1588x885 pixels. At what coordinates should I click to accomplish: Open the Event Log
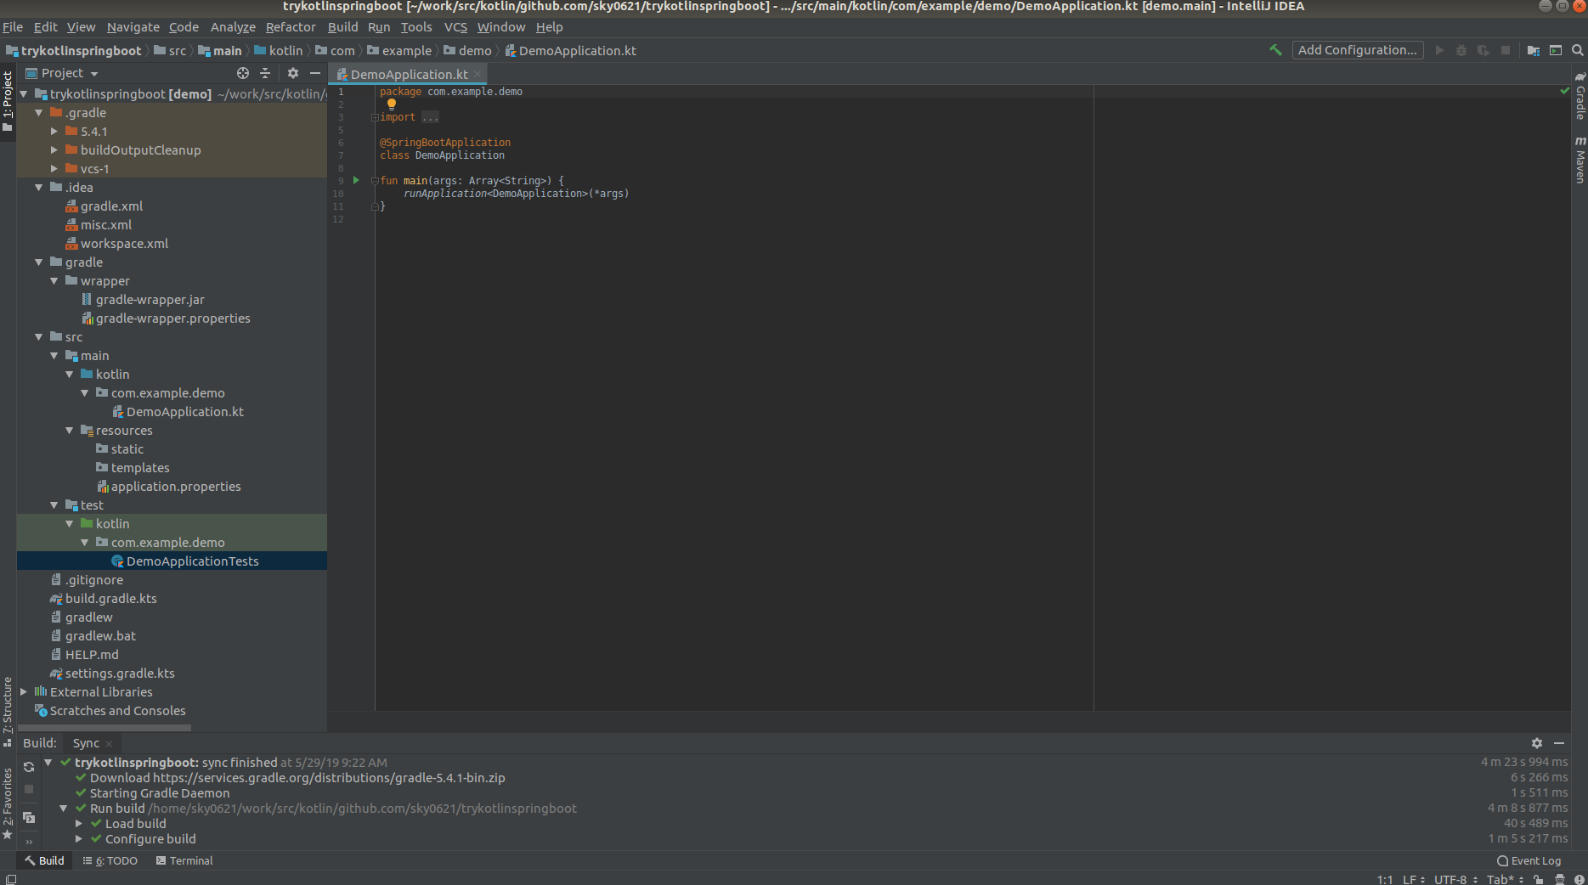point(1529,860)
